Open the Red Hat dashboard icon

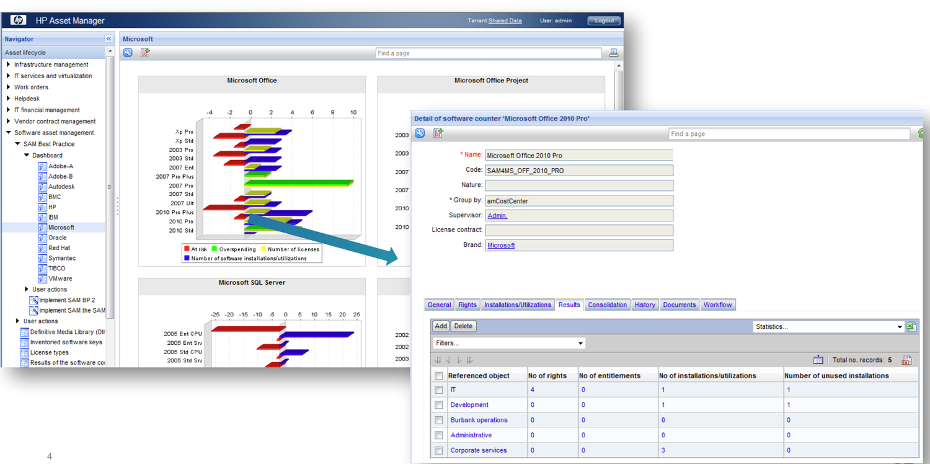pos(42,248)
